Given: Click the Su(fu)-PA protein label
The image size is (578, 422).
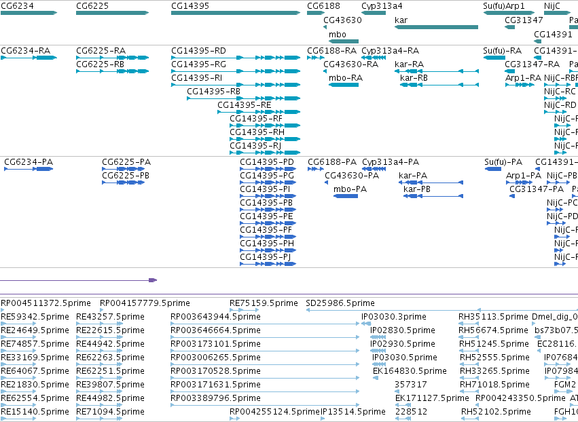Looking at the screenshot, I should [503, 162].
